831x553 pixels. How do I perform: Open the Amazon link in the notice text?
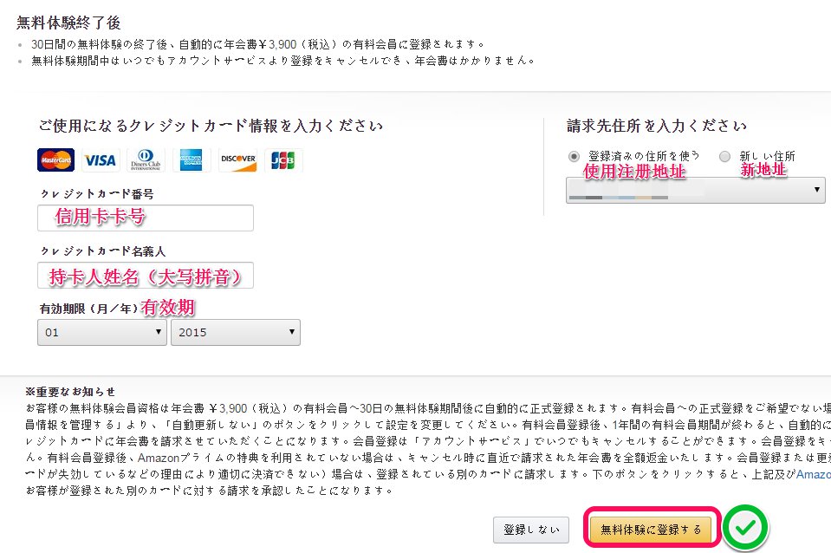pyautogui.click(x=813, y=474)
